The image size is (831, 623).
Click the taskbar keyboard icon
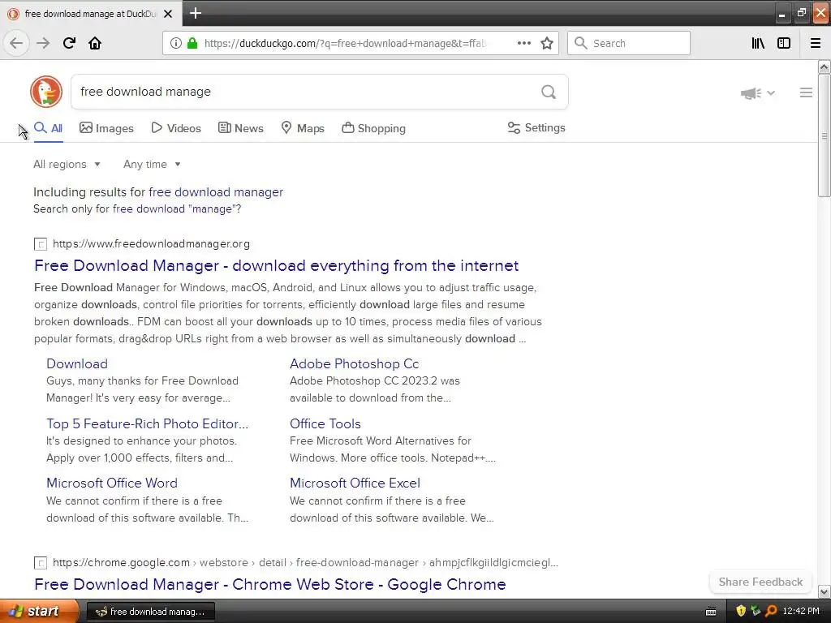pos(711,612)
